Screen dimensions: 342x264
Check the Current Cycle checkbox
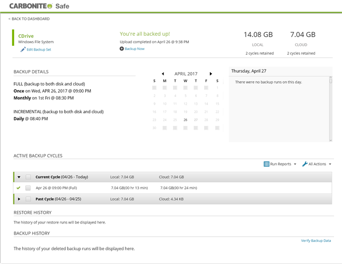pos(28,177)
